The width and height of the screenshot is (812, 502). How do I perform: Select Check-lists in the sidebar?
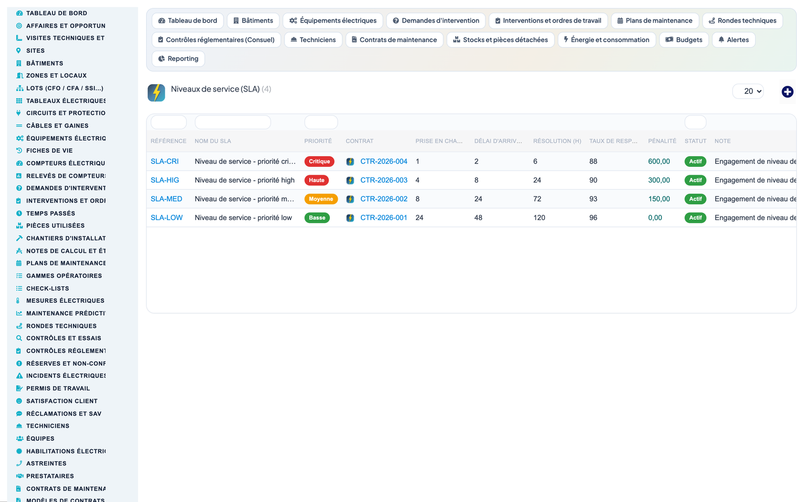tap(48, 288)
